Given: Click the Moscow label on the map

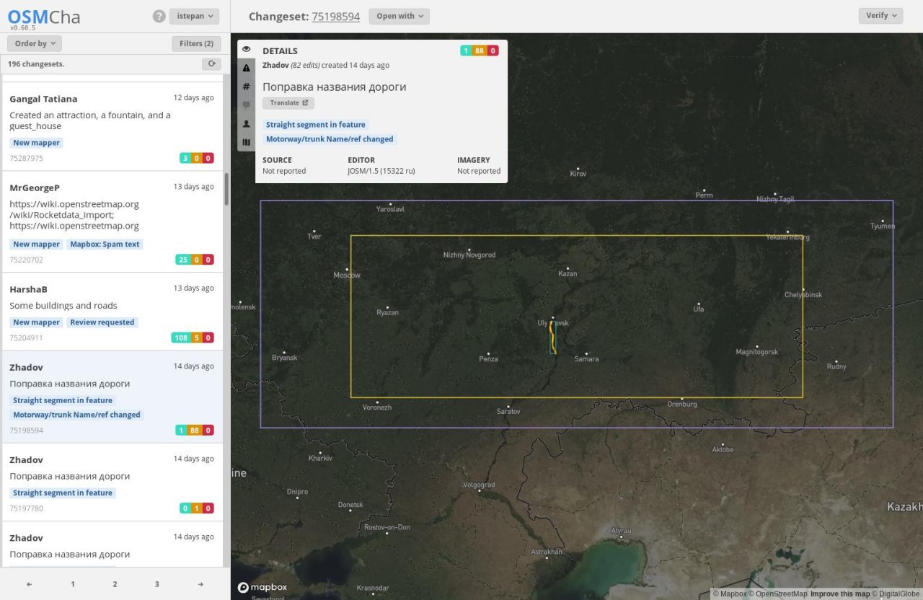Looking at the screenshot, I should coord(347,275).
